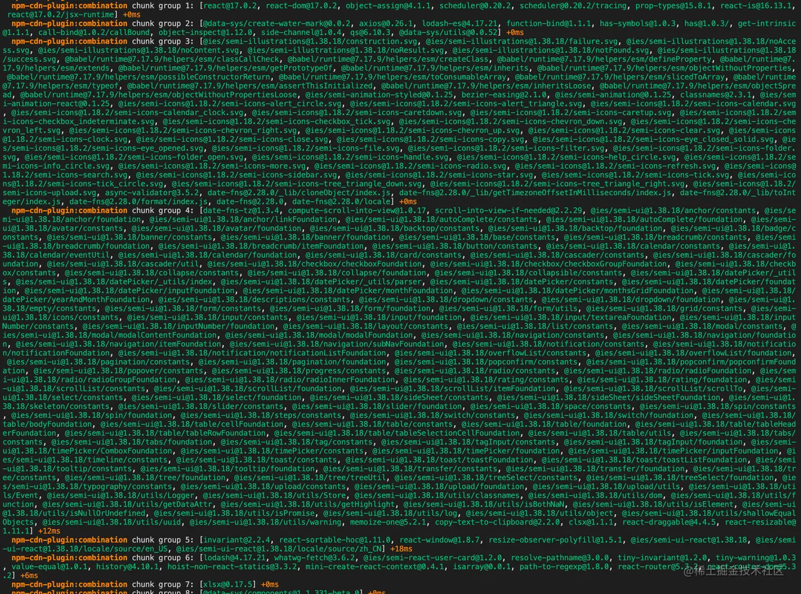
Task: Select 'axios@0.26.1' in chunk group 2
Action: tap(387, 23)
